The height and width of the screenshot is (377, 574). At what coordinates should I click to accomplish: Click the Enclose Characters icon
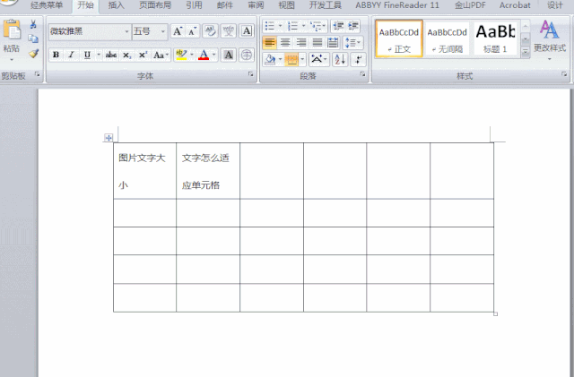tap(247, 55)
